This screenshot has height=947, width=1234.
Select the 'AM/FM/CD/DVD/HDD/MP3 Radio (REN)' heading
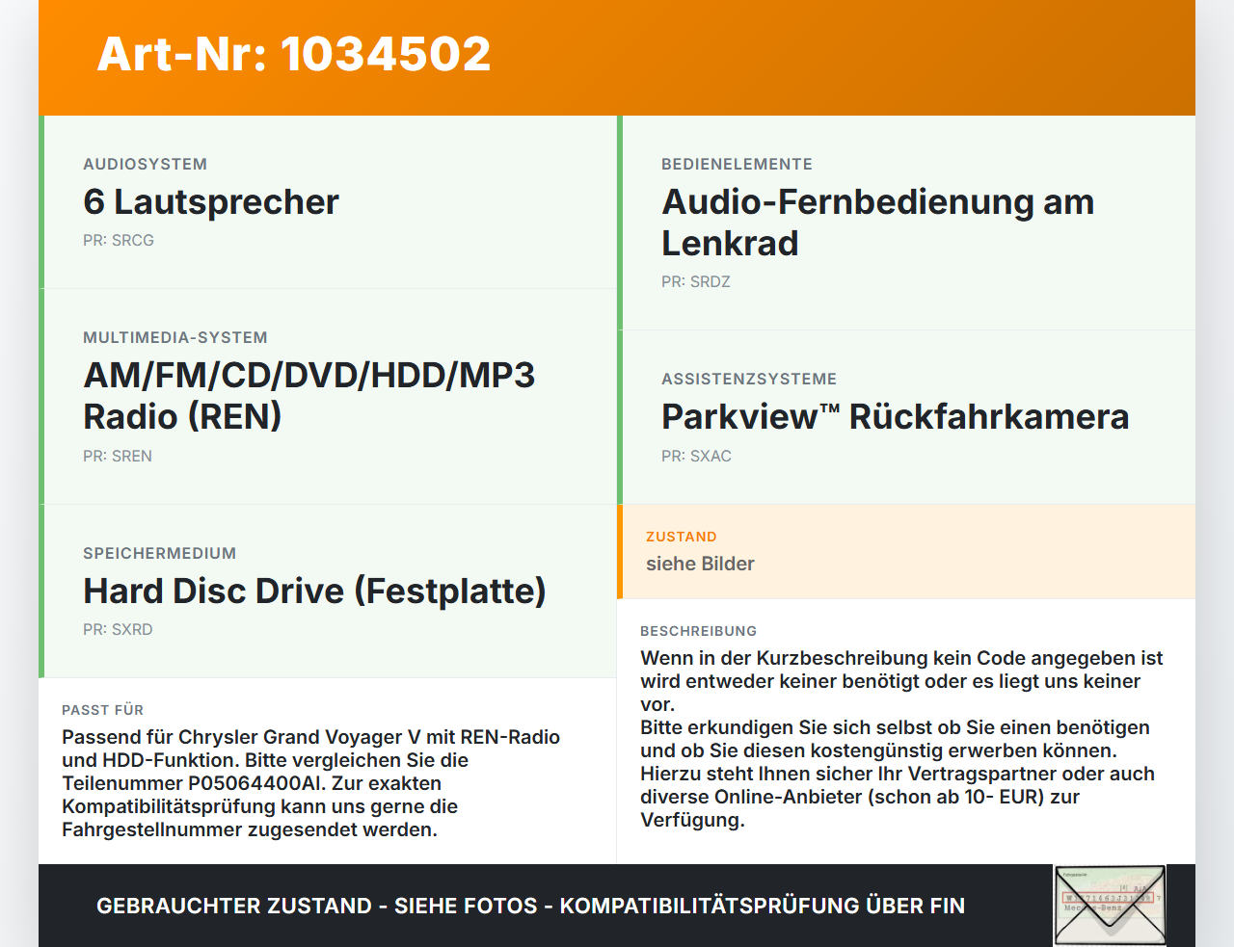[308, 396]
